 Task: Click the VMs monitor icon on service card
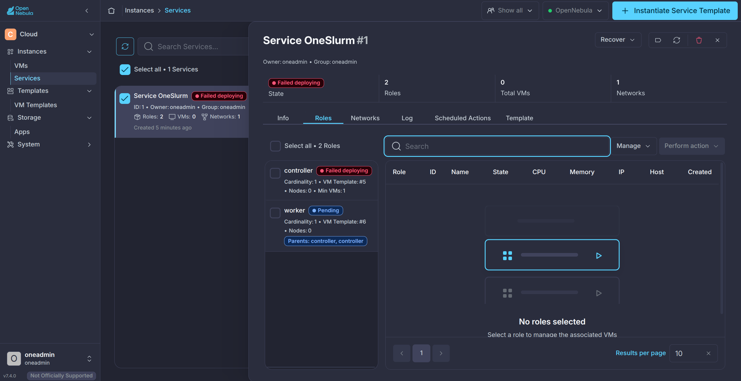pos(172,117)
